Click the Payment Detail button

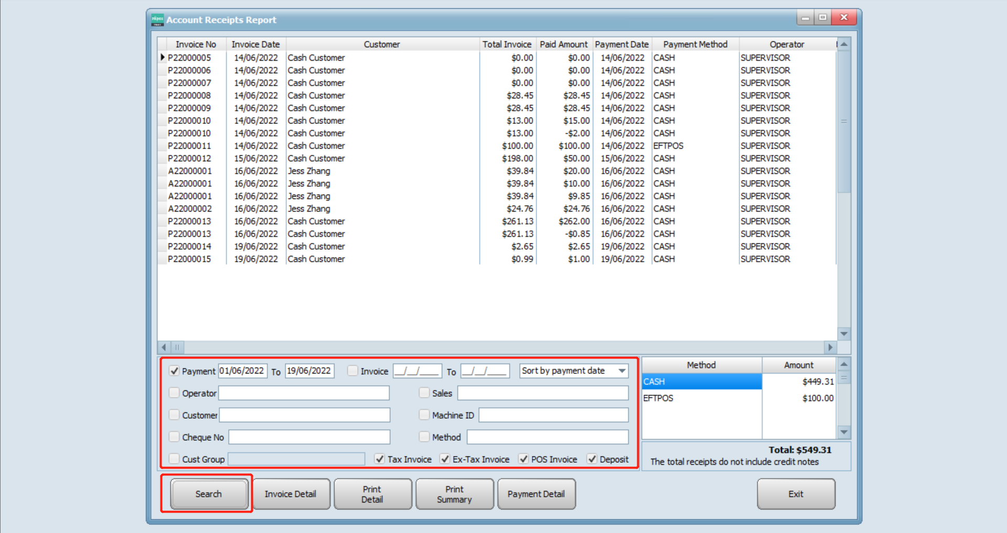536,494
